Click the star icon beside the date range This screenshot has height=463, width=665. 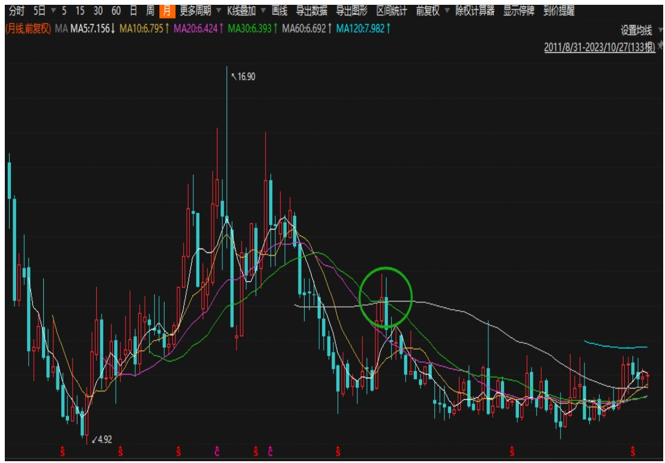pos(661,46)
